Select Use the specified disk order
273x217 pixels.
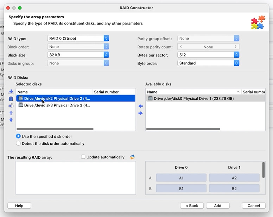[x=18, y=136]
